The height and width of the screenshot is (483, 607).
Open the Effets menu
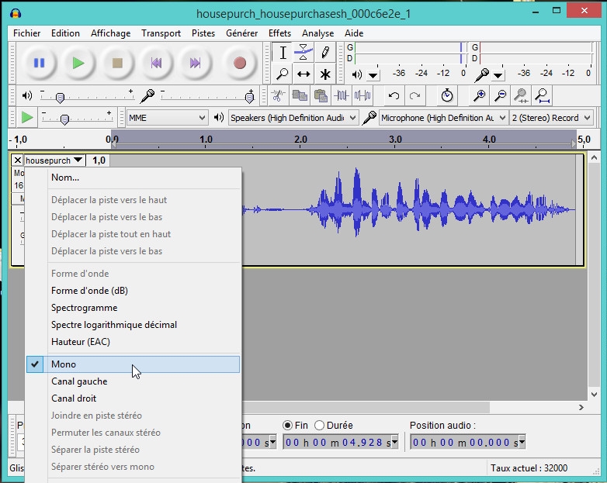[279, 33]
